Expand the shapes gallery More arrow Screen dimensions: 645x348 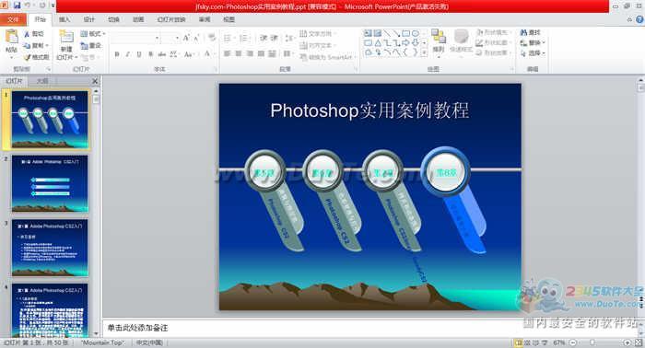click(x=424, y=52)
